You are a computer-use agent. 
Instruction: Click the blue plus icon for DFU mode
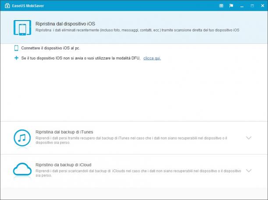(x=16, y=58)
